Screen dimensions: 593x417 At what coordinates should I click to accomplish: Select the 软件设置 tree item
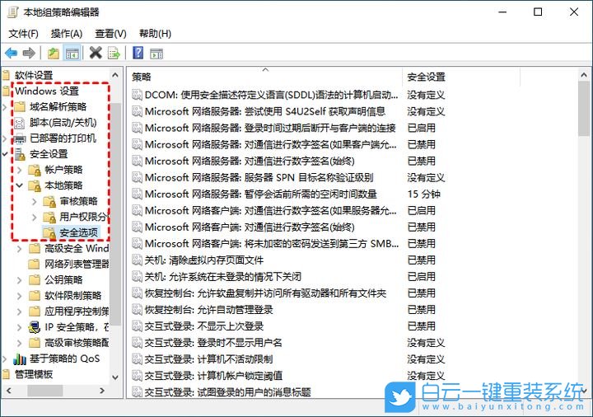(x=33, y=75)
